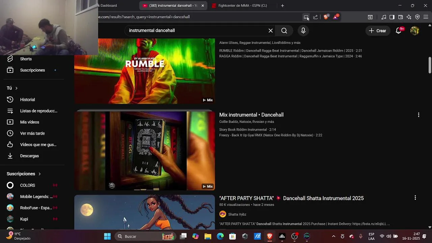
Task: Clear the YouTube search query with X
Action: click(x=271, y=31)
